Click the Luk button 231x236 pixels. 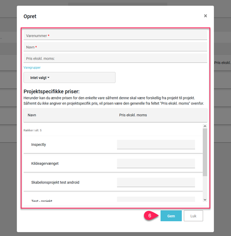pyautogui.click(x=193, y=216)
